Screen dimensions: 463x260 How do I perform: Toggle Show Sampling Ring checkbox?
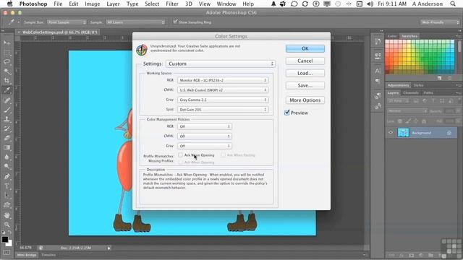(x=175, y=22)
